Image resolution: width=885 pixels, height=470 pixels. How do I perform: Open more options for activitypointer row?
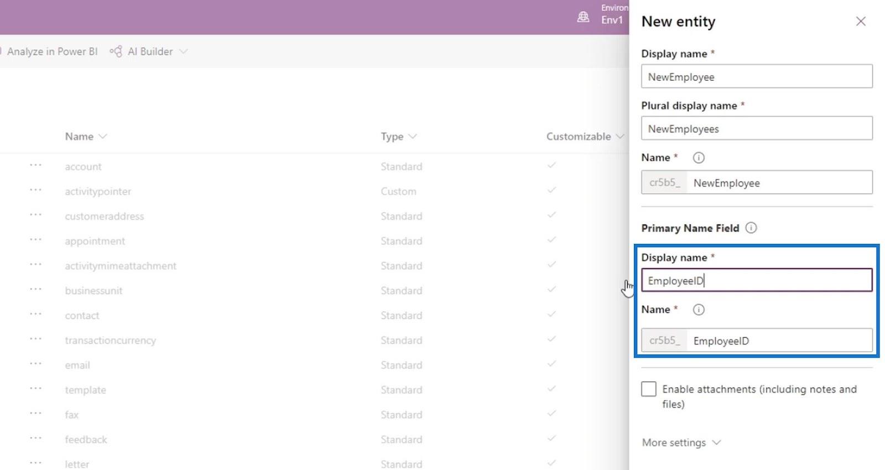pos(35,190)
